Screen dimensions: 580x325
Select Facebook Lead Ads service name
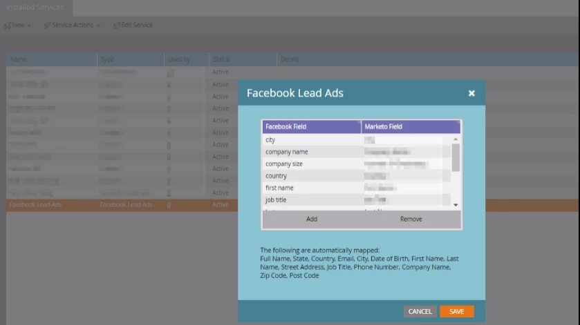(x=35, y=205)
